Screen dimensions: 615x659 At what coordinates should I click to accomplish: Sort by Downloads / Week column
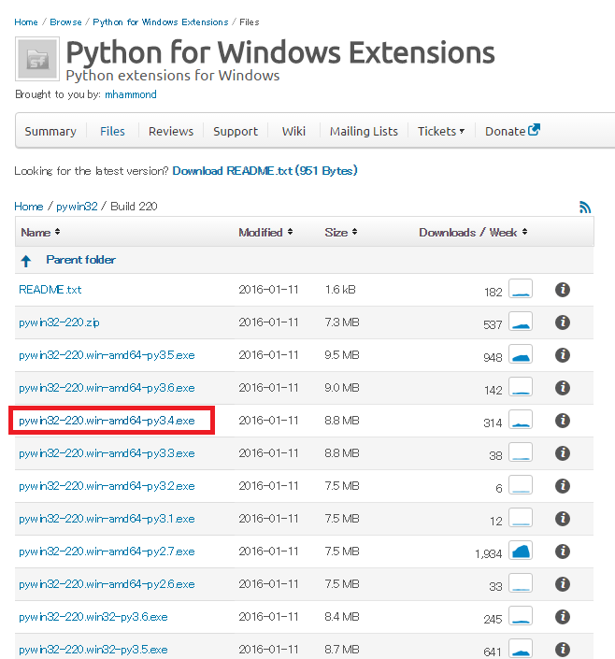473,233
